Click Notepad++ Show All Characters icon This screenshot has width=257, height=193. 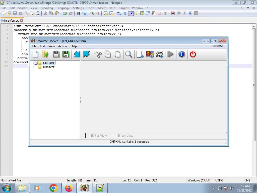125,14
